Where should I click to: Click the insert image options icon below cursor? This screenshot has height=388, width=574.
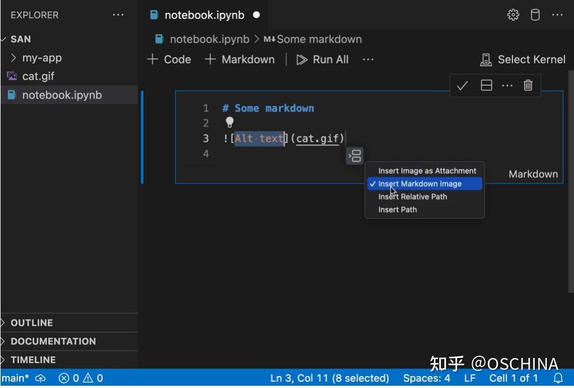354,155
